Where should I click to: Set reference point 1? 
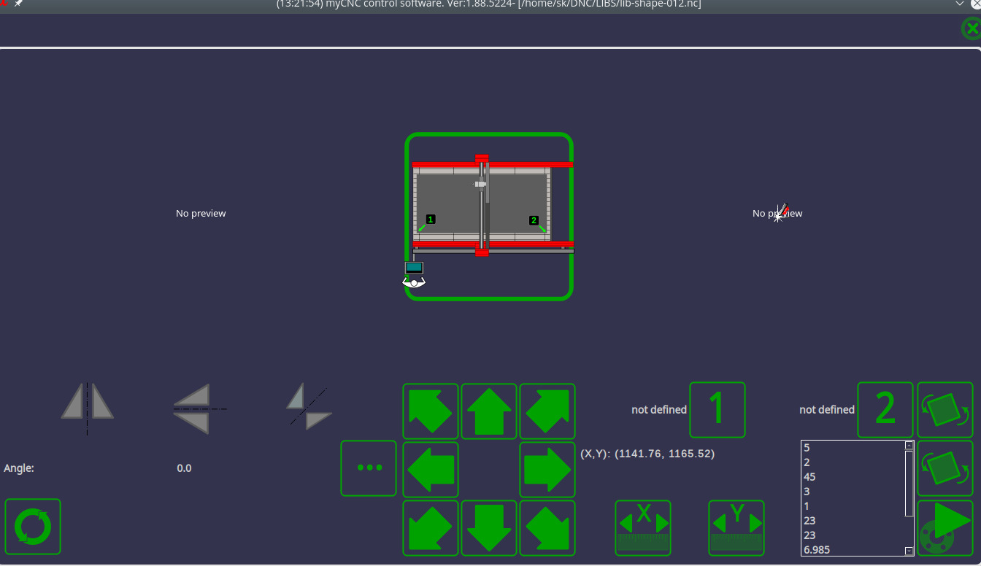[717, 409]
